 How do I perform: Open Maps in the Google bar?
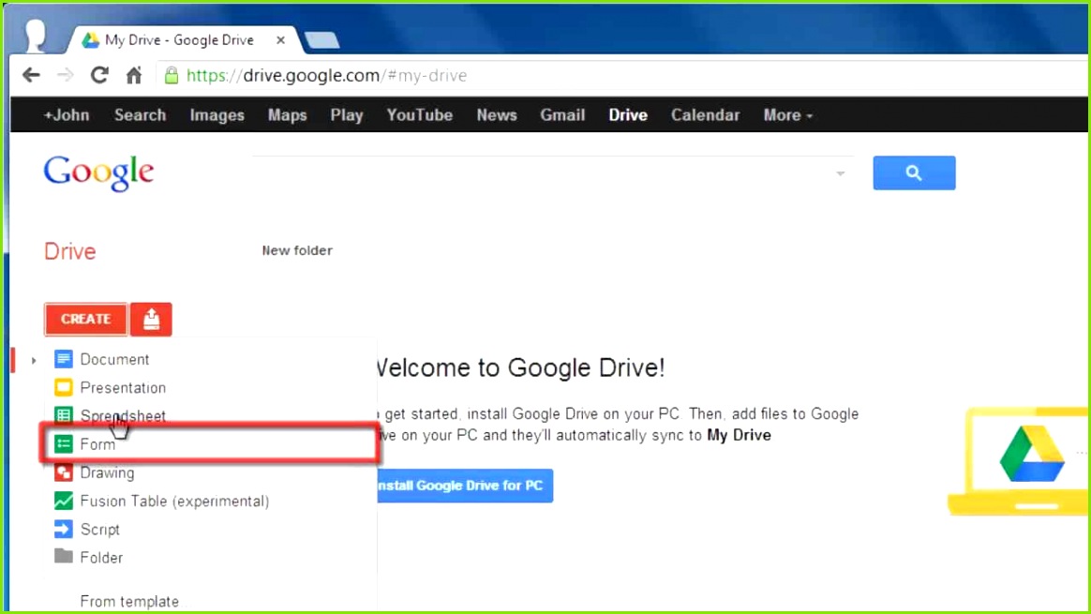point(288,115)
